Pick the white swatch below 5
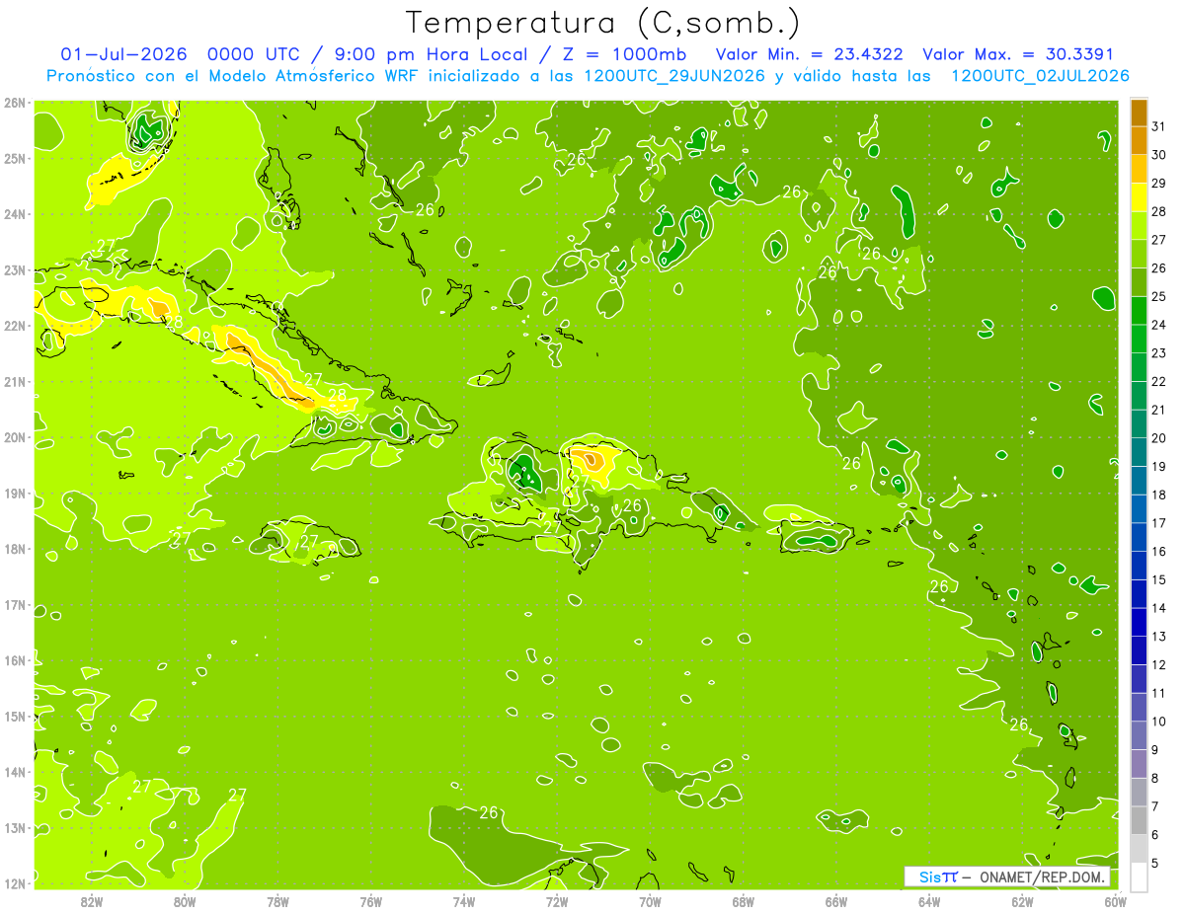1185x915 pixels. coord(1139,877)
